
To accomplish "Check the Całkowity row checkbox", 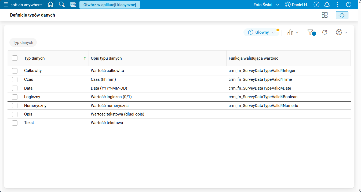I will tap(15, 71).
